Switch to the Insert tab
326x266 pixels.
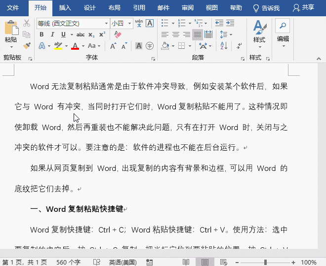(x=65, y=8)
